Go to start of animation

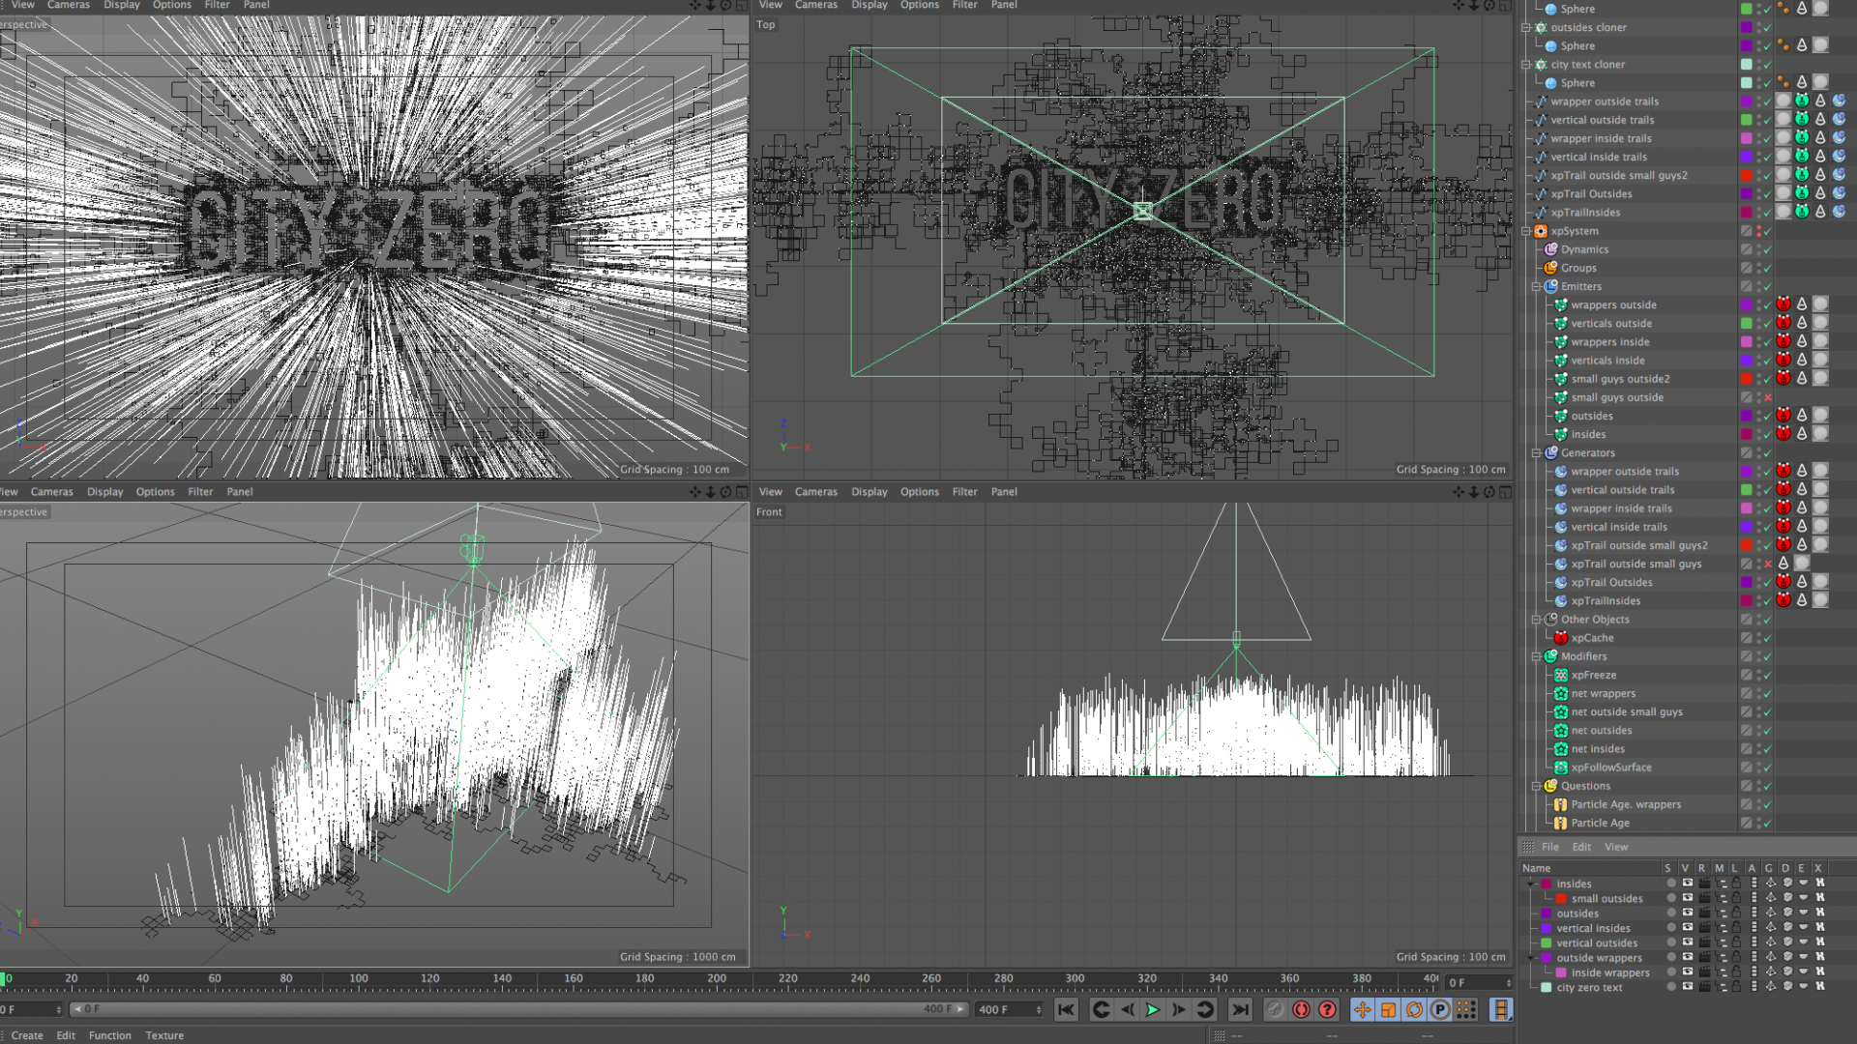point(1066,1009)
